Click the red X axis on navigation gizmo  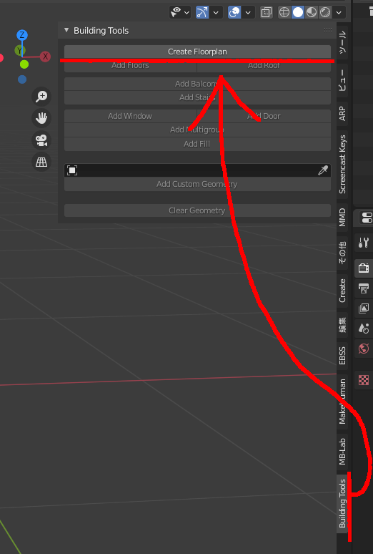click(x=45, y=57)
